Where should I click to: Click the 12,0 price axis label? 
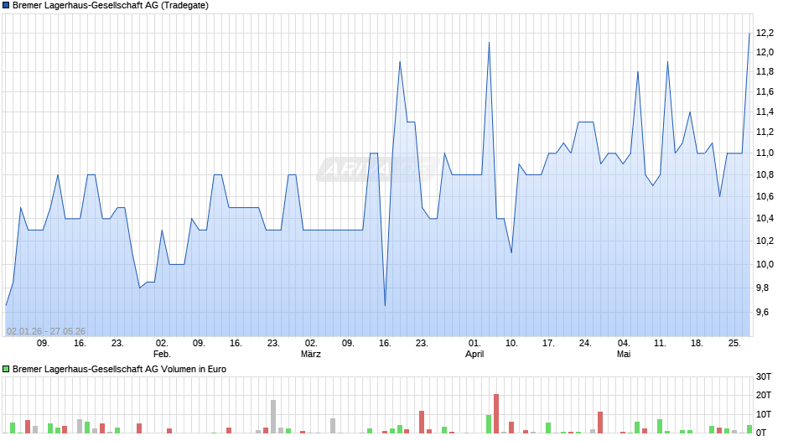[x=765, y=52]
